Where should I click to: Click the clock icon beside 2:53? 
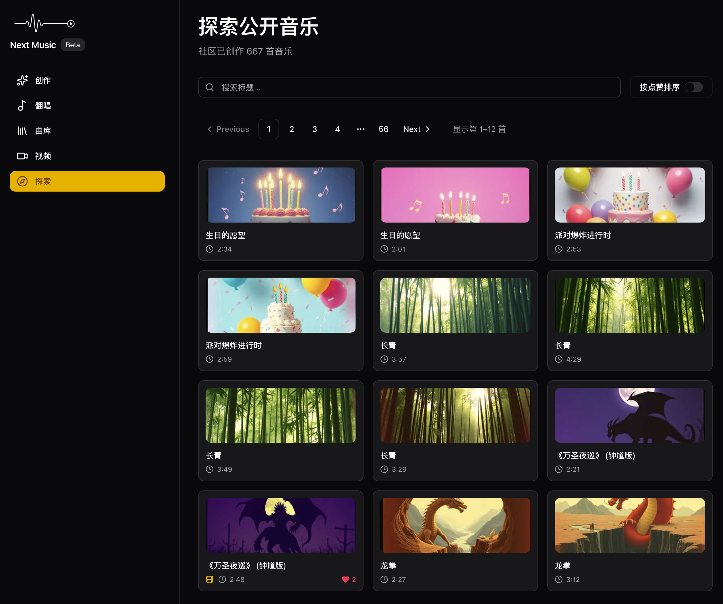(x=559, y=249)
